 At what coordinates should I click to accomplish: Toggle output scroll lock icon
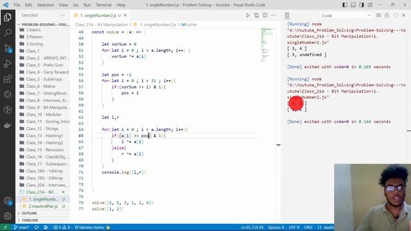point(387,15)
